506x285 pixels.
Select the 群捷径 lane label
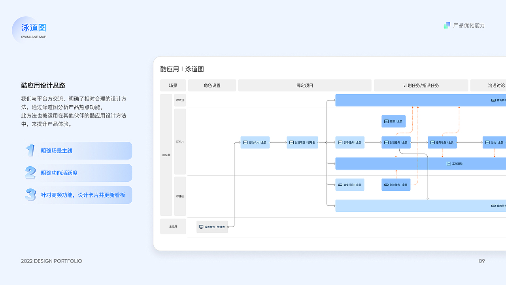pos(180,196)
